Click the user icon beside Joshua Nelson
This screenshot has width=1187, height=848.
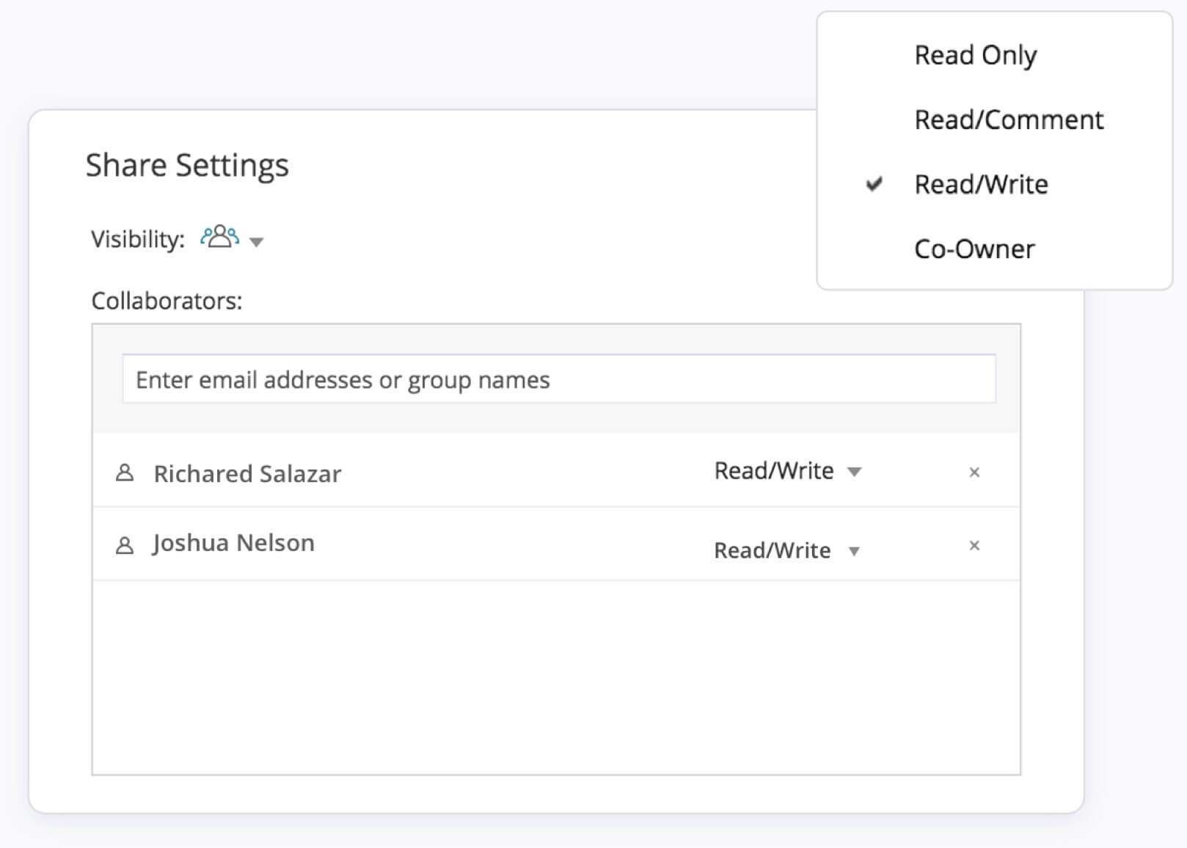click(x=125, y=546)
